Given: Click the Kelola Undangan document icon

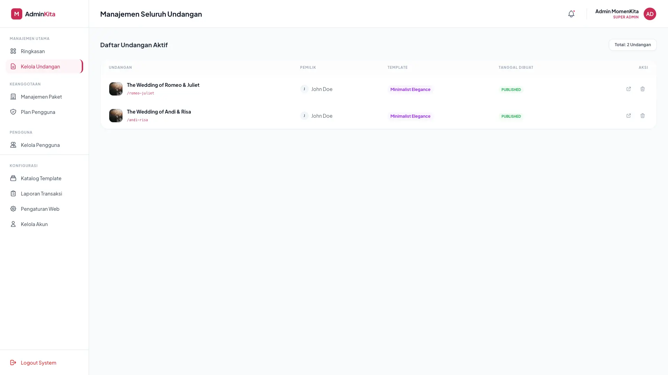Looking at the screenshot, I should click(13, 66).
